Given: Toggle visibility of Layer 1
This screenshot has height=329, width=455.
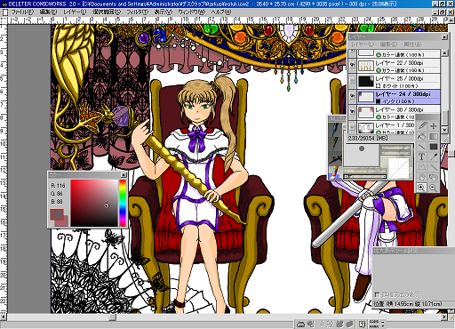Looking at the screenshot, I should point(352,127).
